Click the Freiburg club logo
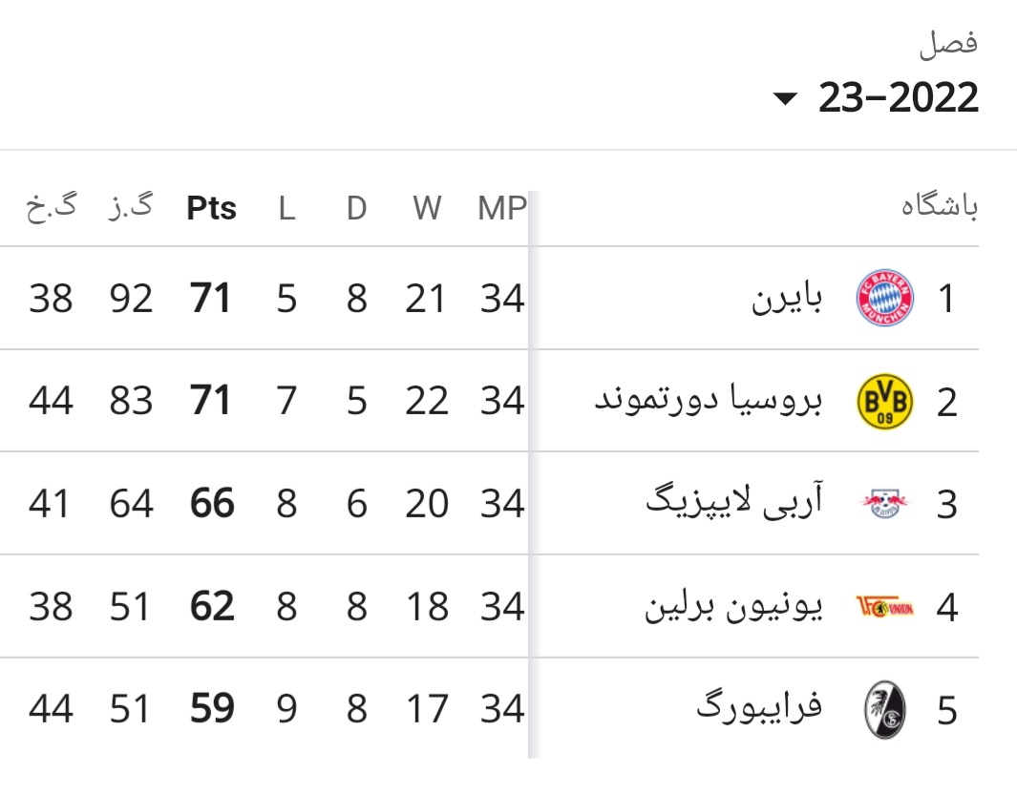 click(884, 709)
